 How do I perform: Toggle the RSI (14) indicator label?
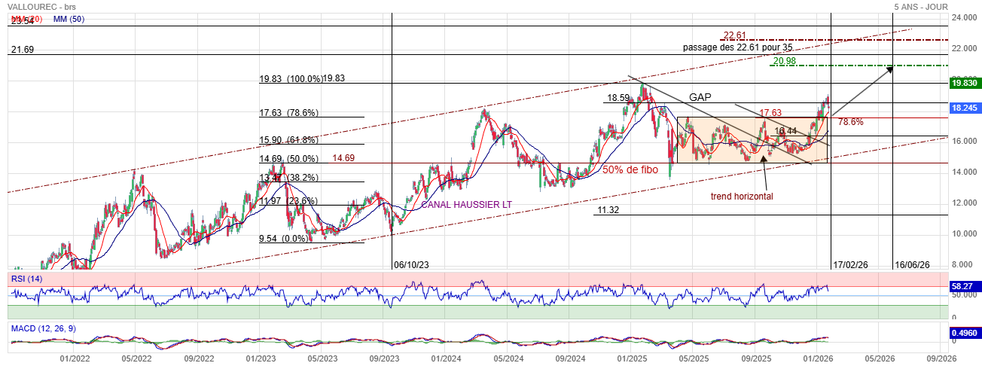pyautogui.click(x=27, y=278)
